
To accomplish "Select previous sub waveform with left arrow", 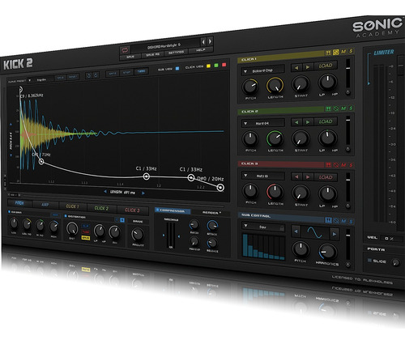I will 296,231.
